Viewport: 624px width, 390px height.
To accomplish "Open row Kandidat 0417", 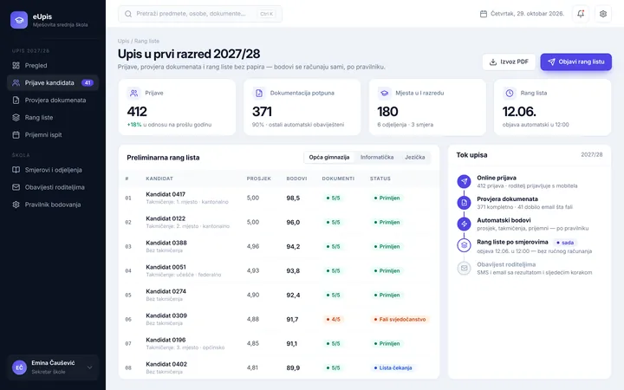I will pos(279,198).
